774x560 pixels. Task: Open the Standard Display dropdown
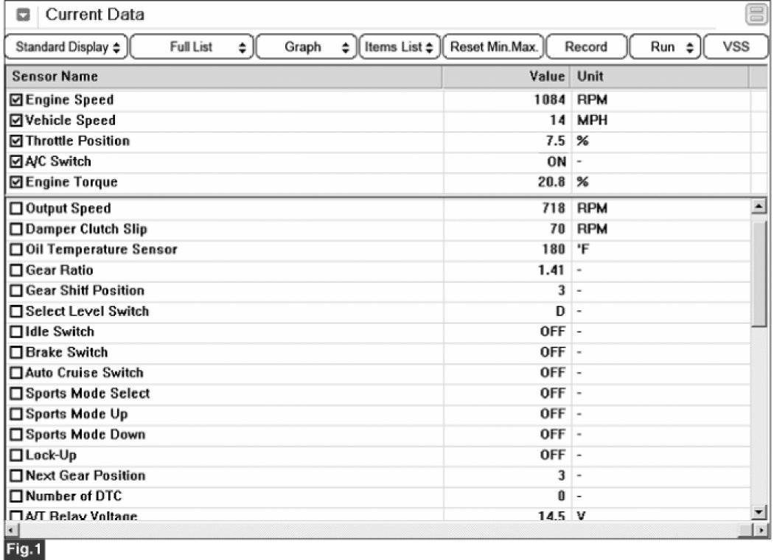(x=66, y=47)
